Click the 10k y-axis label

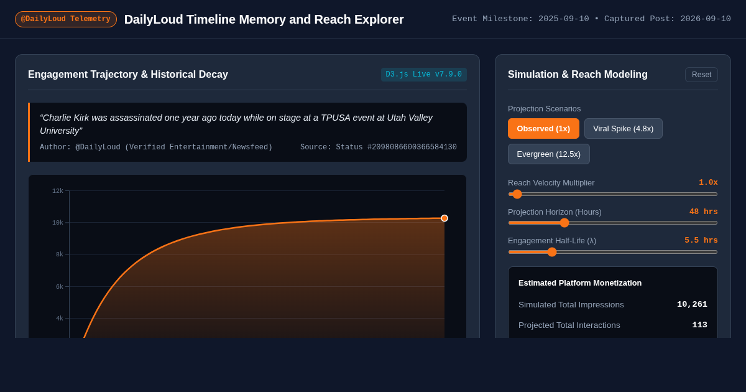[x=58, y=223]
